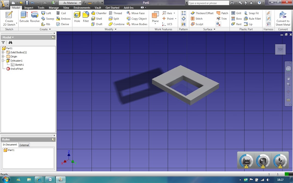Open Internet Explorer from taskbar

[x=39, y=180]
